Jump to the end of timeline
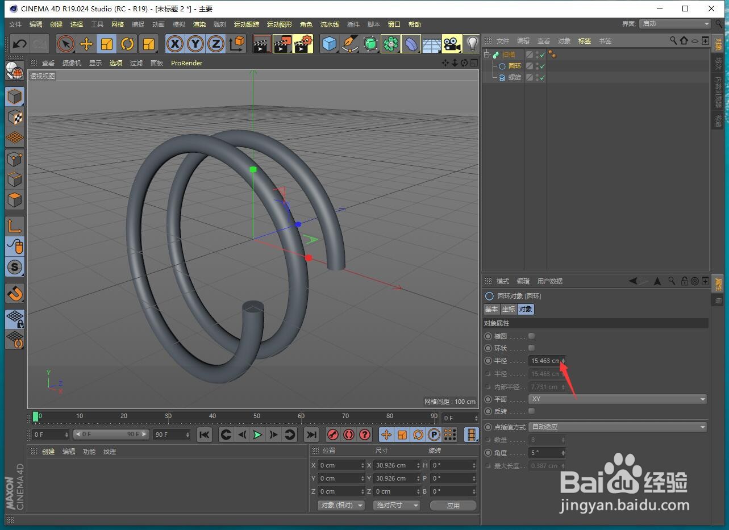This screenshot has height=530, width=729. pos(311,435)
